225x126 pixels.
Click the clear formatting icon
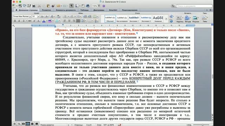click(58, 16)
